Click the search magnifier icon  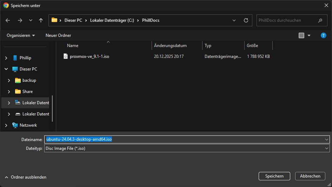320,20
